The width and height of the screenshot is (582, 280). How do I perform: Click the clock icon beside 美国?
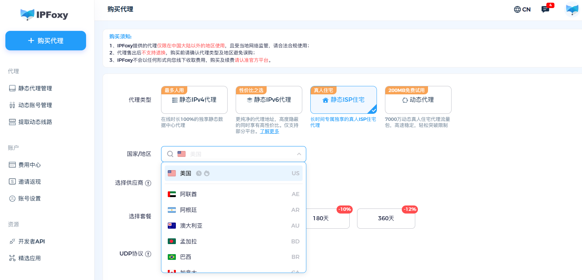[x=199, y=173]
